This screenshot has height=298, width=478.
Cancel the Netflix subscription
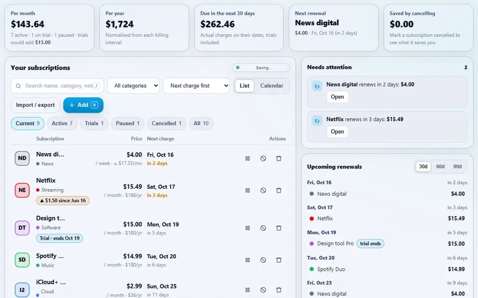click(263, 190)
